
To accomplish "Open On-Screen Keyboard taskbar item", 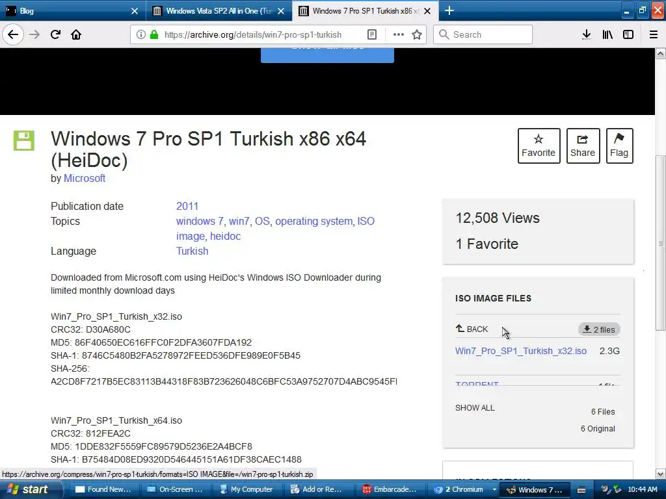I will tap(174, 489).
